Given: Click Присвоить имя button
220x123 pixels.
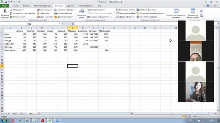Looking at the screenshot, I should pyautogui.click(x=96, y=10).
